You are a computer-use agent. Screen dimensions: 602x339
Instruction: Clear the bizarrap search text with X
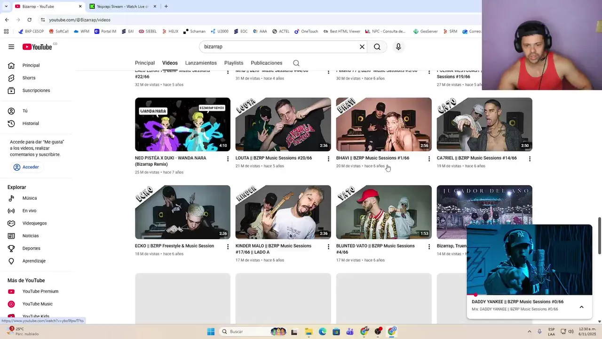(362, 47)
